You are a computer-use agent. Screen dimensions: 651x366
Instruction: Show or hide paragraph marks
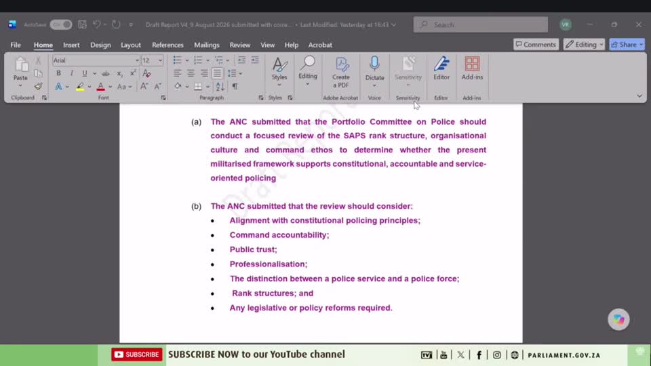point(235,86)
